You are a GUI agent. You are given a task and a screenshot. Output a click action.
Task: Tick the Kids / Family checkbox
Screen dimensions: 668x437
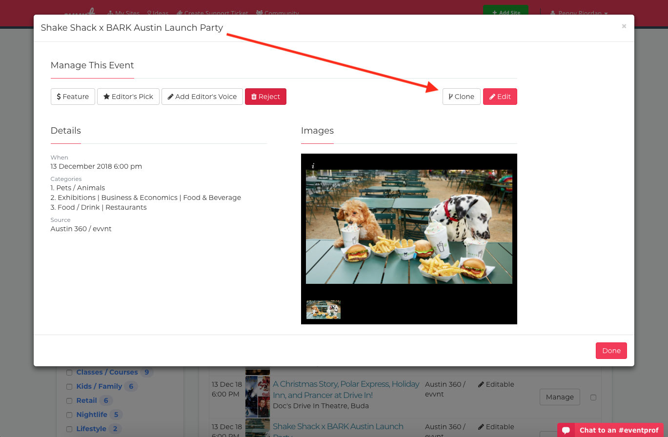69,387
